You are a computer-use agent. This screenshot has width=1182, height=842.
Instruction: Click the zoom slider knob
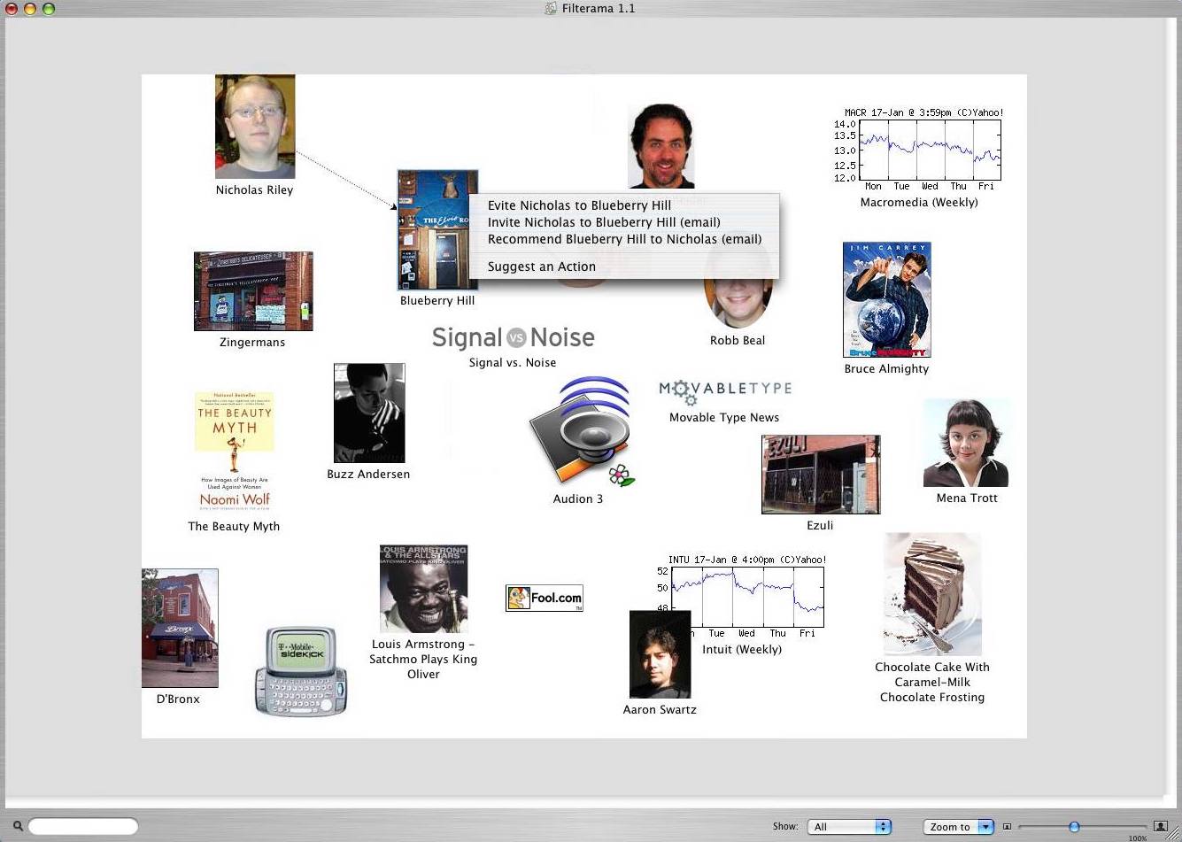click(x=1074, y=827)
